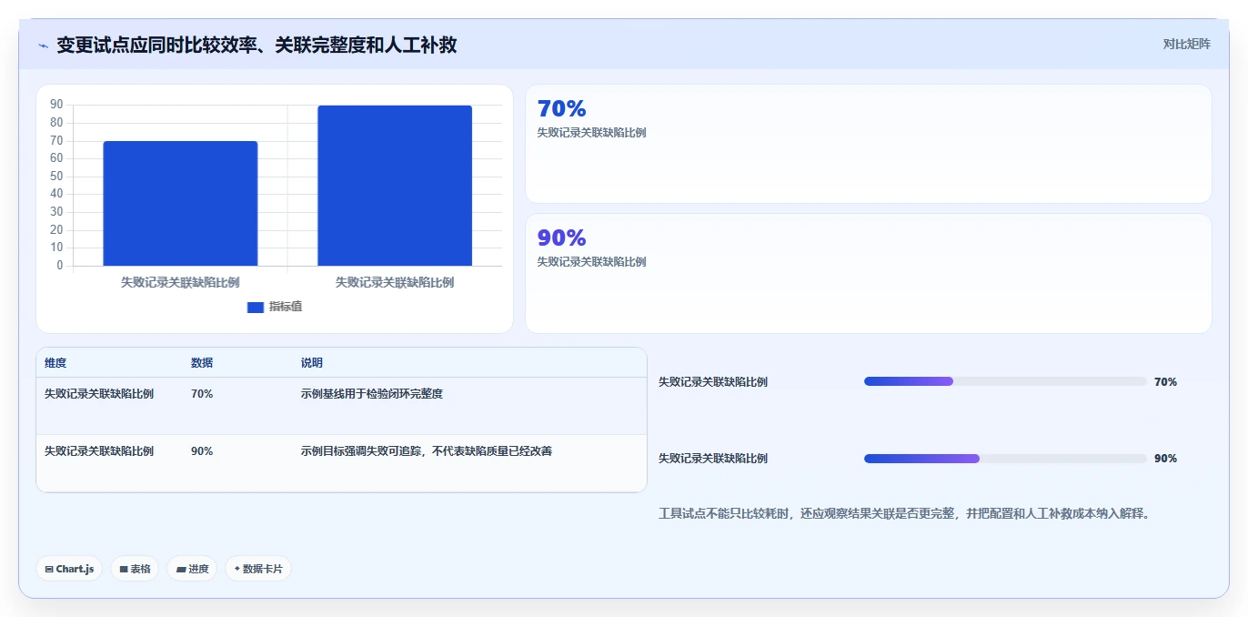Click 示例基线用于检验闭环完整度 cell
The image size is (1248, 617).
pyautogui.click(x=372, y=394)
